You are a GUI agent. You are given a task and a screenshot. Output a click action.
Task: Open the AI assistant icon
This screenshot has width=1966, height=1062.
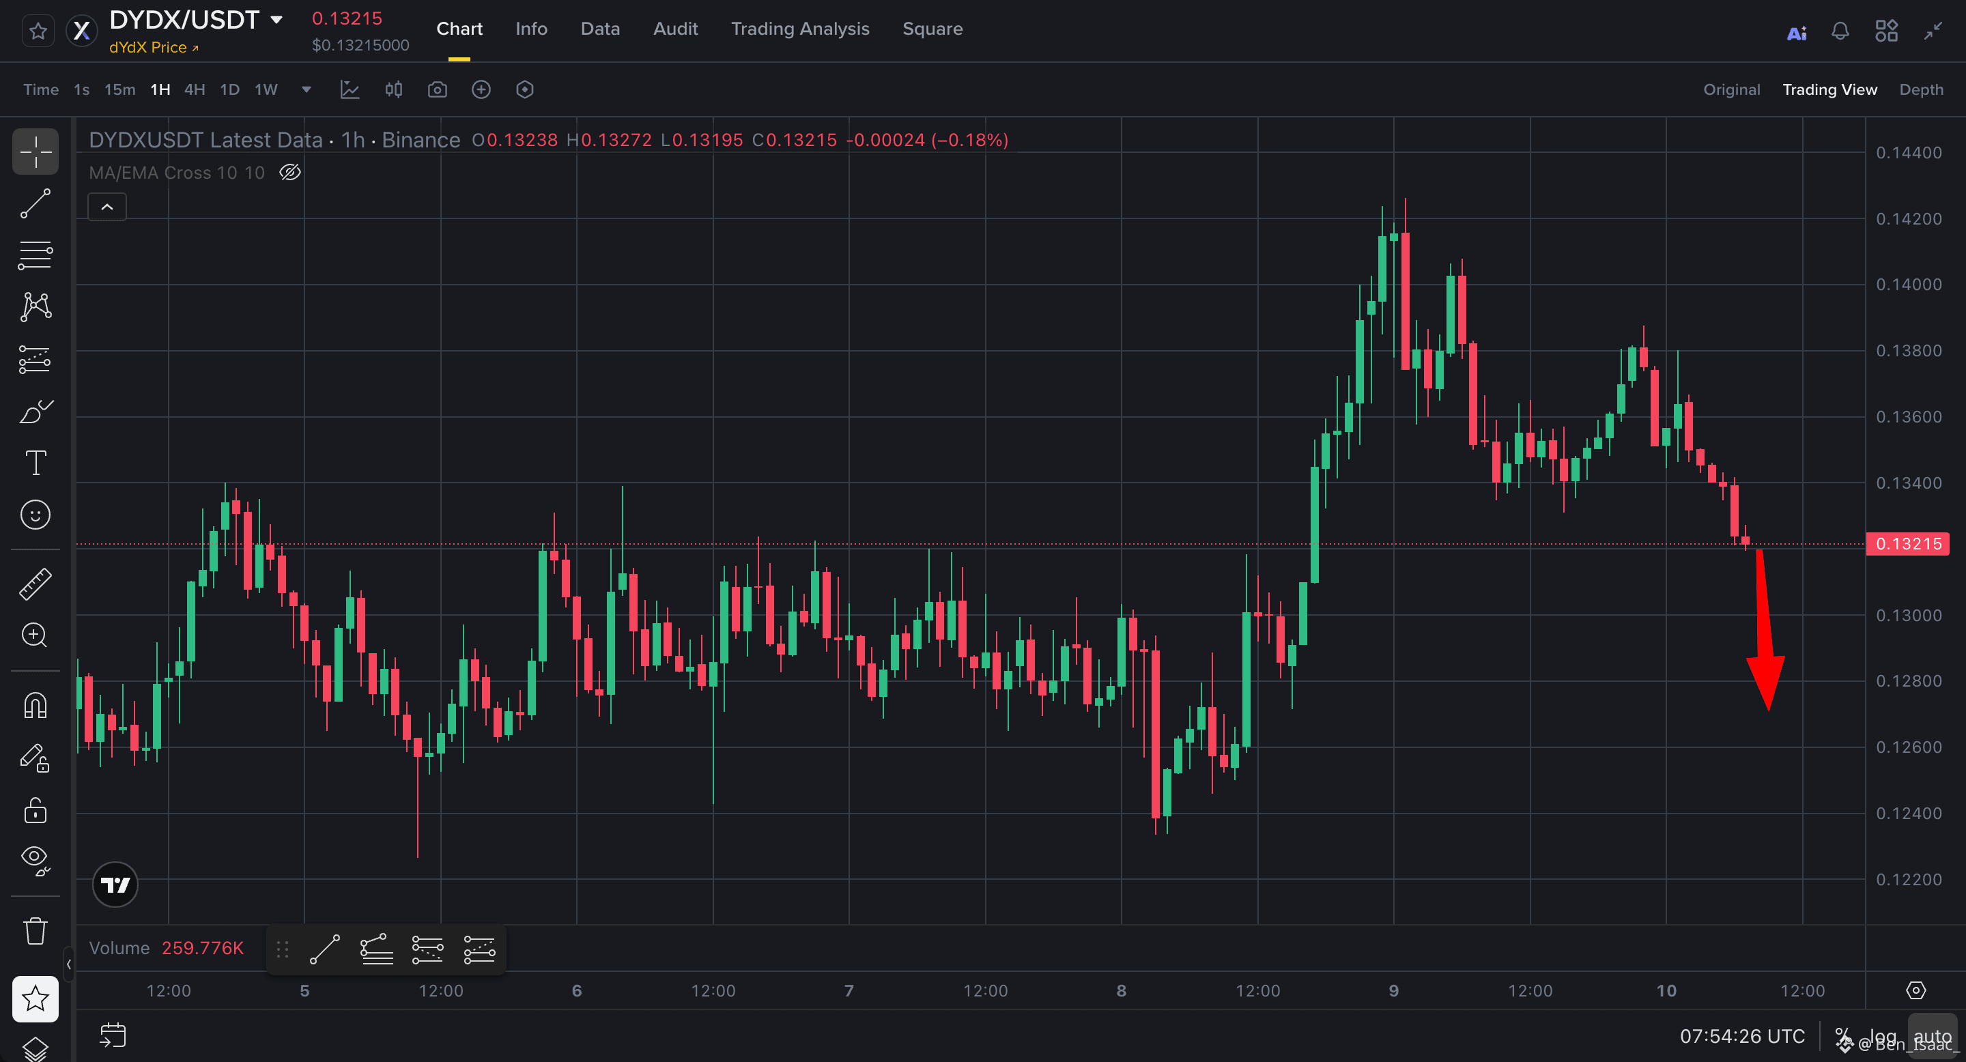pos(1797,32)
